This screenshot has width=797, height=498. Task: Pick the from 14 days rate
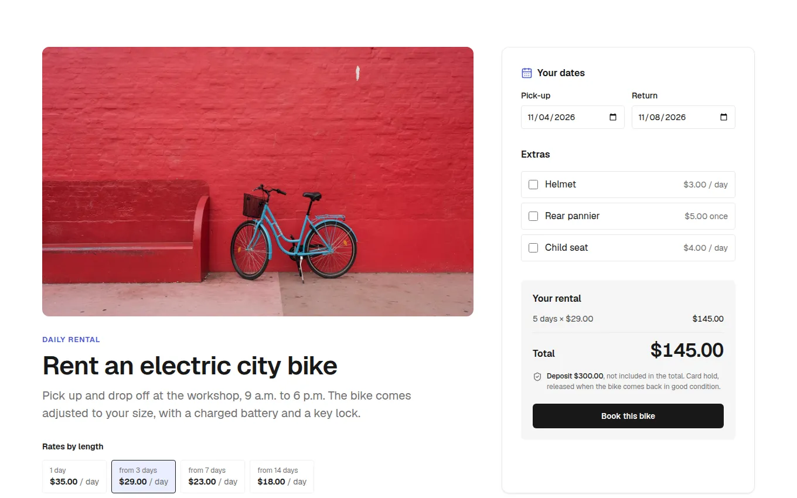coord(282,476)
